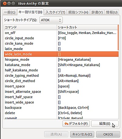The height and width of the screenshot is (139, 122).
Task: Click the キャンセル(C) button
Action: [x=82, y=134]
